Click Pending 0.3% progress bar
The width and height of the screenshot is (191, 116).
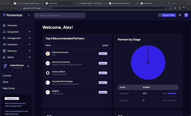click(x=172, y=100)
